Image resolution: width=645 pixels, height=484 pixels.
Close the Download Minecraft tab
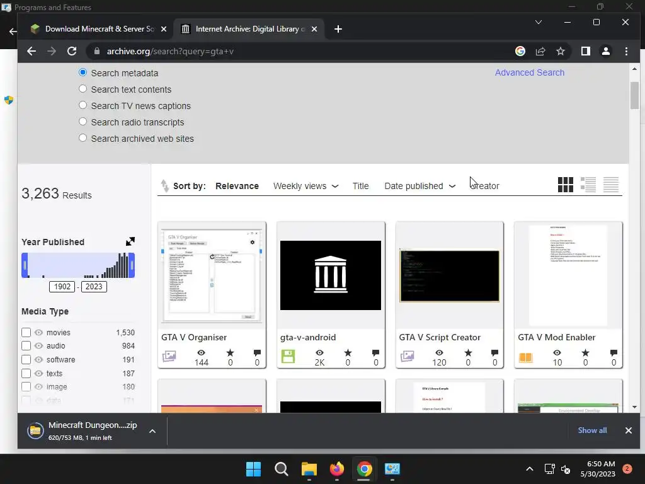pos(164,29)
